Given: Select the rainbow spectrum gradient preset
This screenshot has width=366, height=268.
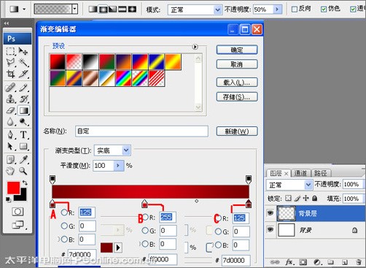Looking at the screenshot, I should (x=123, y=78).
